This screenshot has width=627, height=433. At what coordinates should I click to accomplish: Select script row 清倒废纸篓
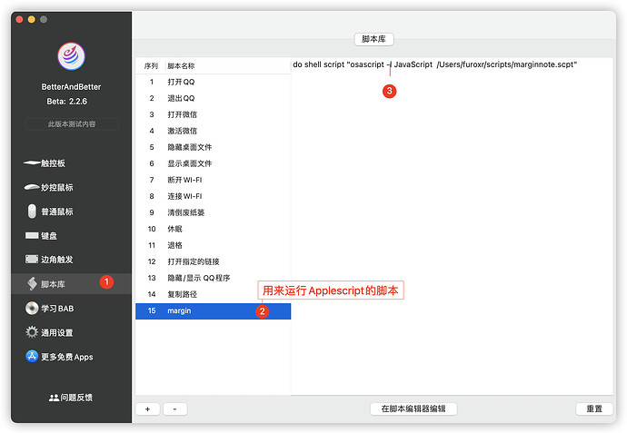coord(214,212)
